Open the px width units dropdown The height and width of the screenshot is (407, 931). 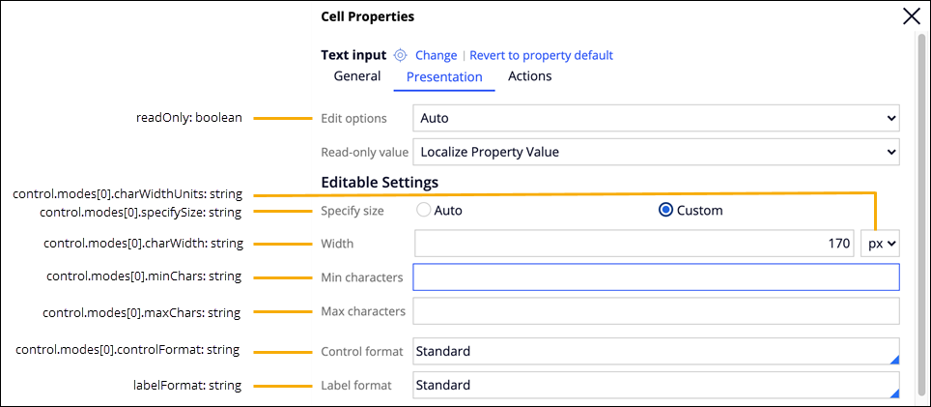pos(880,244)
